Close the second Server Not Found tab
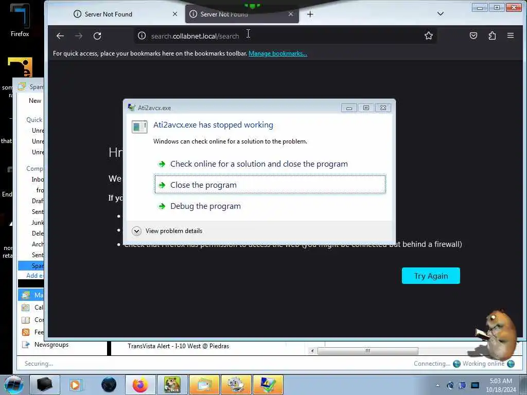Viewport: 527px width, 395px height. [x=291, y=14]
